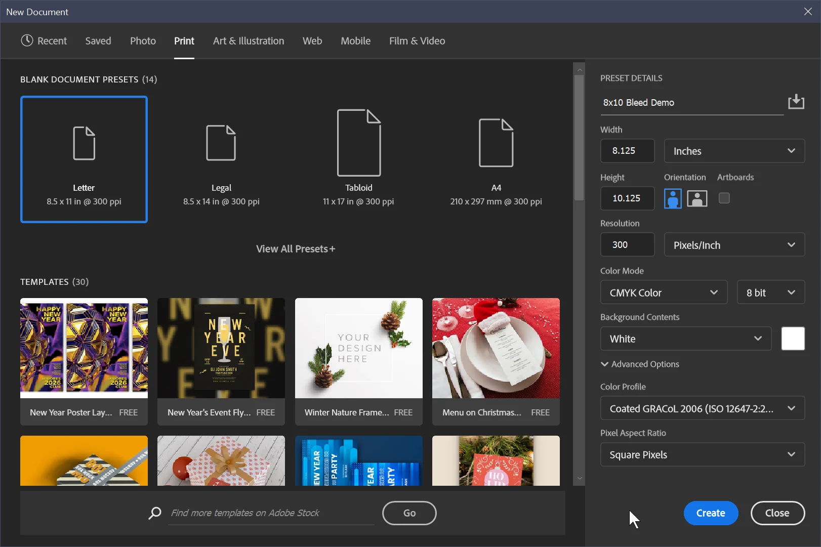Select the portrait orientation toggle
The image size is (821, 547).
(x=672, y=198)
